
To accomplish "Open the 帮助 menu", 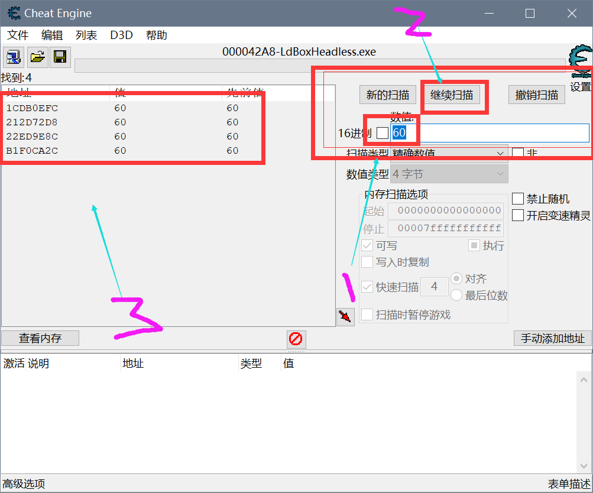I will coord(157,35).
